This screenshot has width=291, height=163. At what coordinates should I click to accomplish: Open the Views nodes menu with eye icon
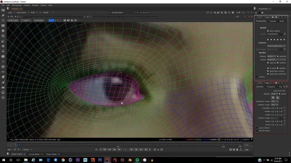tap(3, 72)
